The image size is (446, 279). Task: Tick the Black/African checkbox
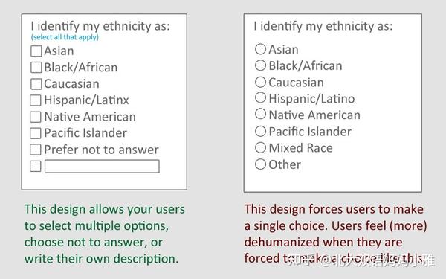pyautogui.click(x=36, y=68)
